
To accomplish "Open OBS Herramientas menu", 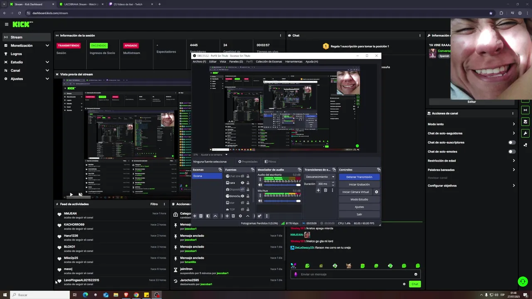I will point(294,61).
